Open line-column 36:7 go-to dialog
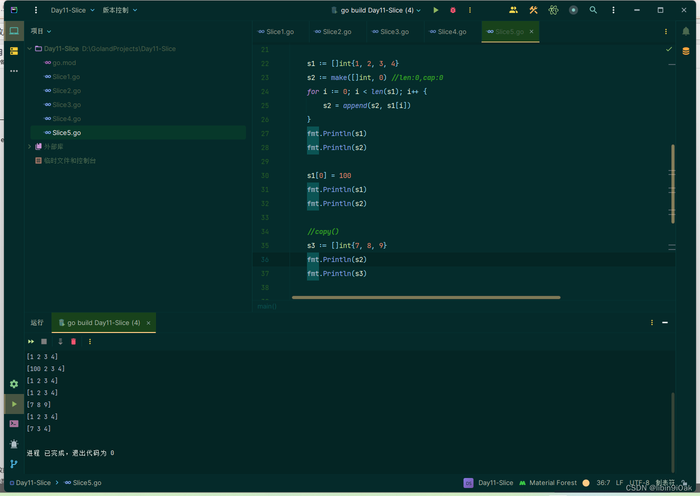Screen dimensions: 700x496 [603, 482]
